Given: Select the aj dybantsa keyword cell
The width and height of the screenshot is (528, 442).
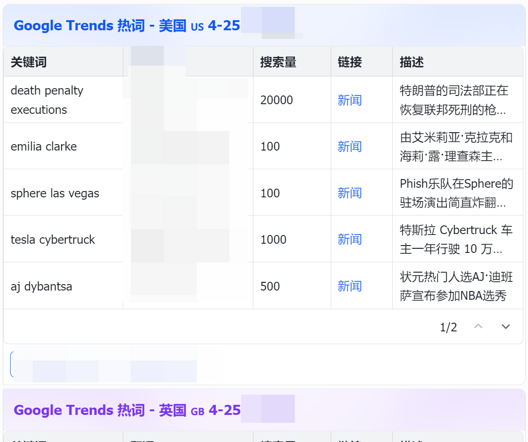Looking at the screenshot, I should pos(41,286).
